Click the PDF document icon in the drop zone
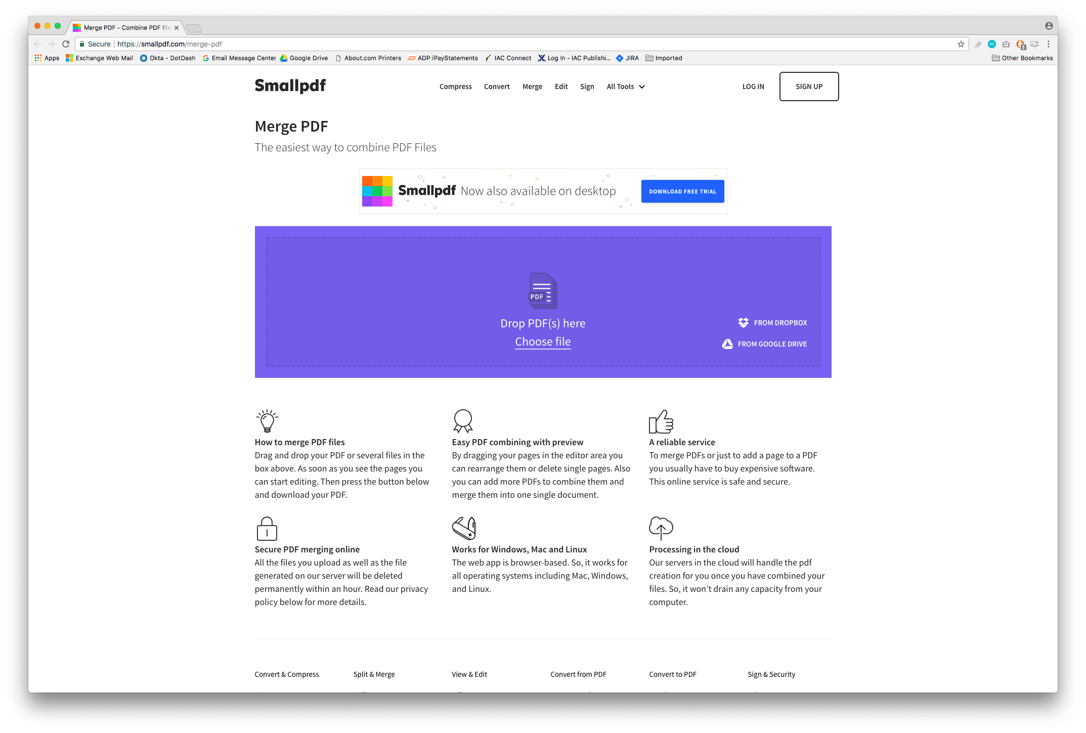 (543, 291)
